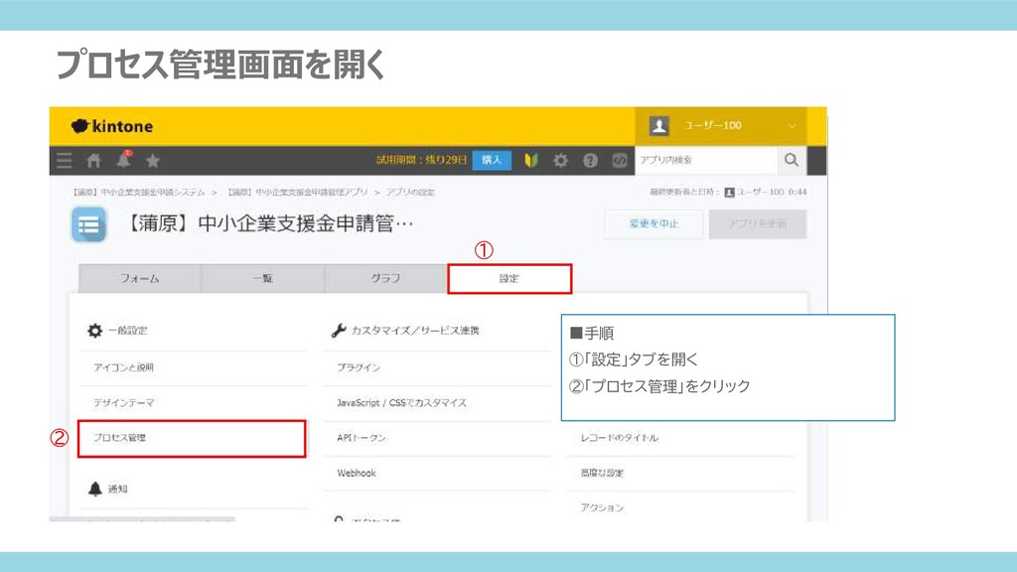
Task: Click the アプリ内検索 search field
Action: [706, 160]
